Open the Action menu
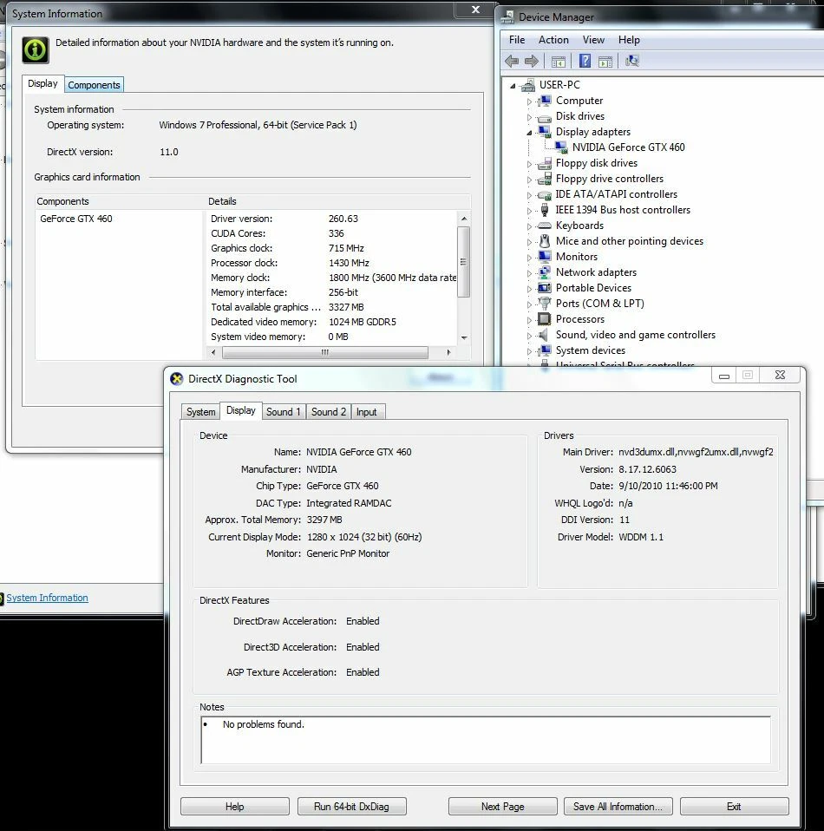The height and width of the screenshot is (831, 824). pyautogui.click(x=553, y=39)
